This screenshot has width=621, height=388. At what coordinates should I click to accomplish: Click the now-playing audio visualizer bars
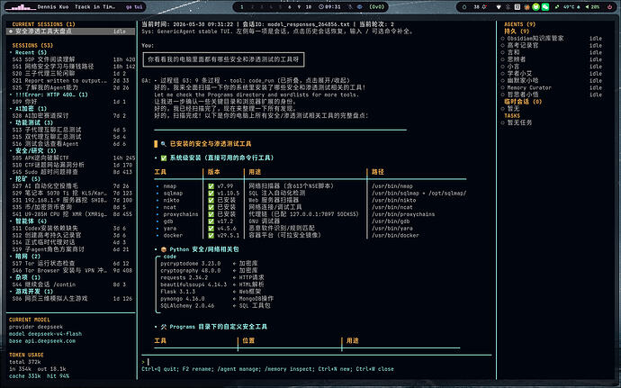pos(21,6)
